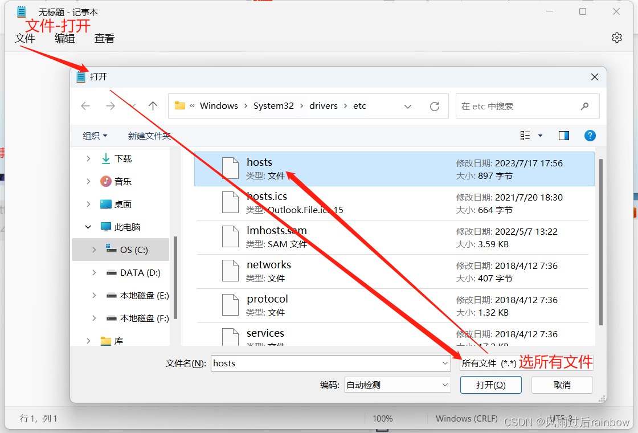Click the folder icon in address bar
638x433 pixels.
coord(180,106)
